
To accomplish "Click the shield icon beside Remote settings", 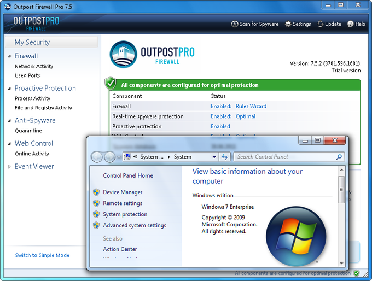I will pyautogui.click(x=96, y=203).
